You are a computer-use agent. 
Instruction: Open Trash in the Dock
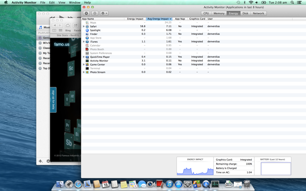click(247, 184)
